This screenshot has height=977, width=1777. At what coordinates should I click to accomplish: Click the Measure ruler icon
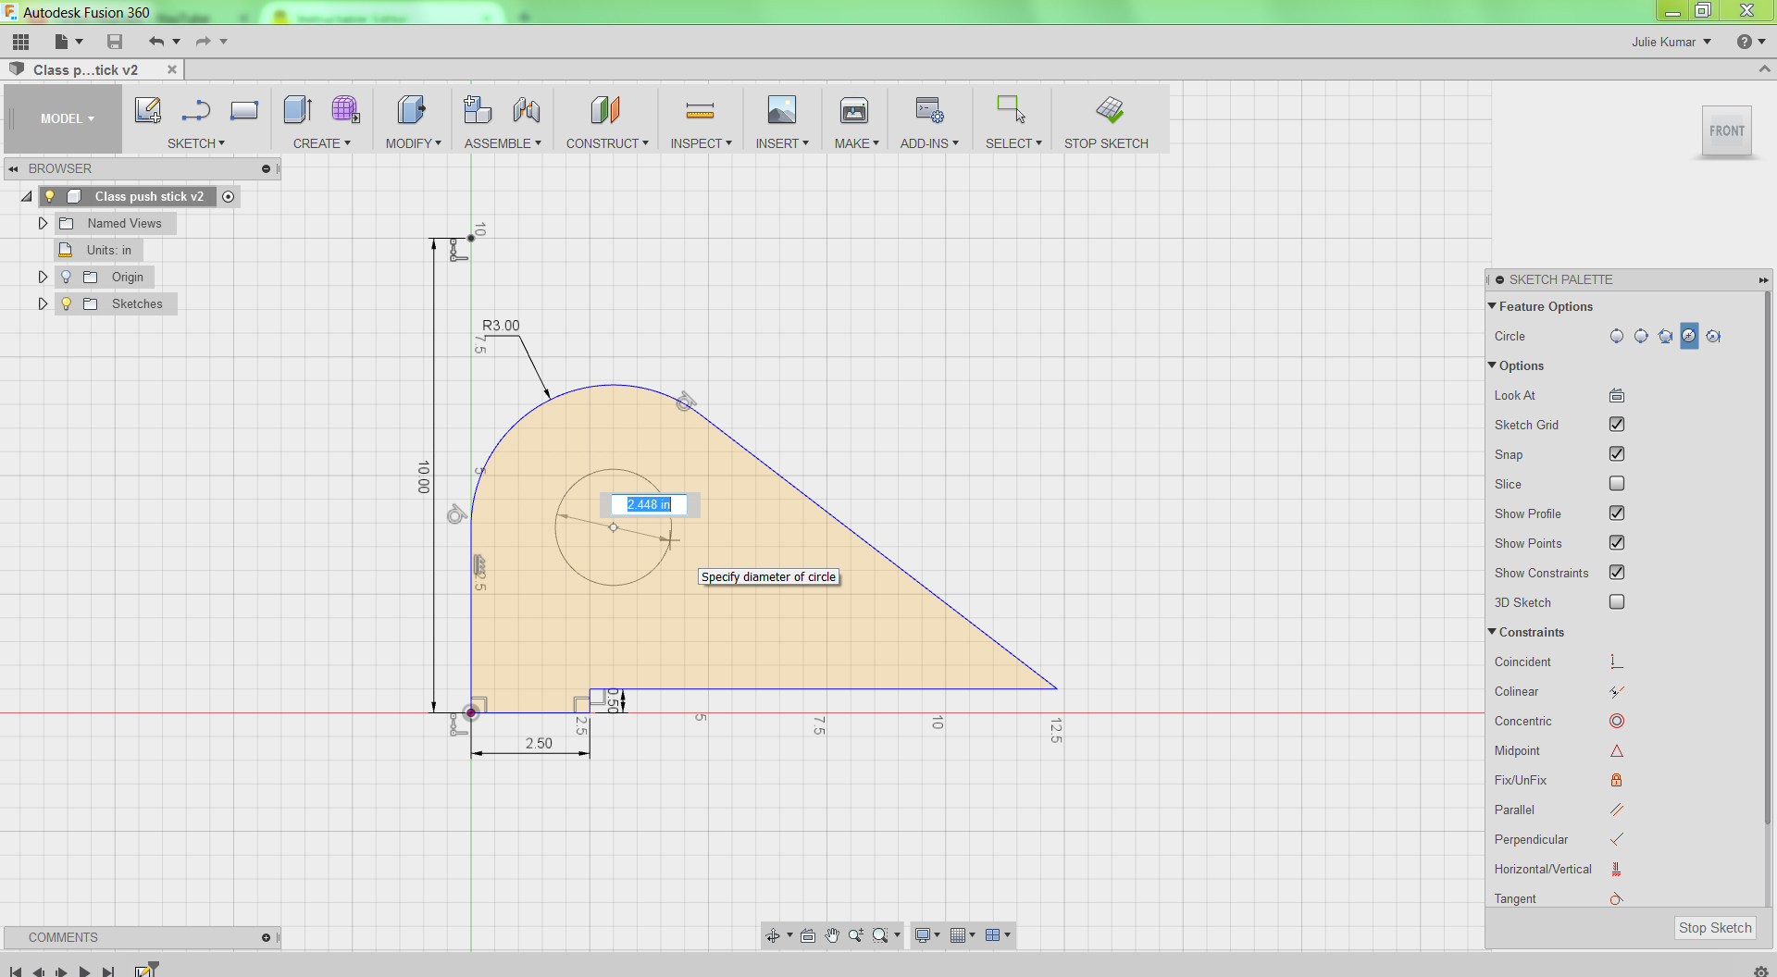coord(700,112)
